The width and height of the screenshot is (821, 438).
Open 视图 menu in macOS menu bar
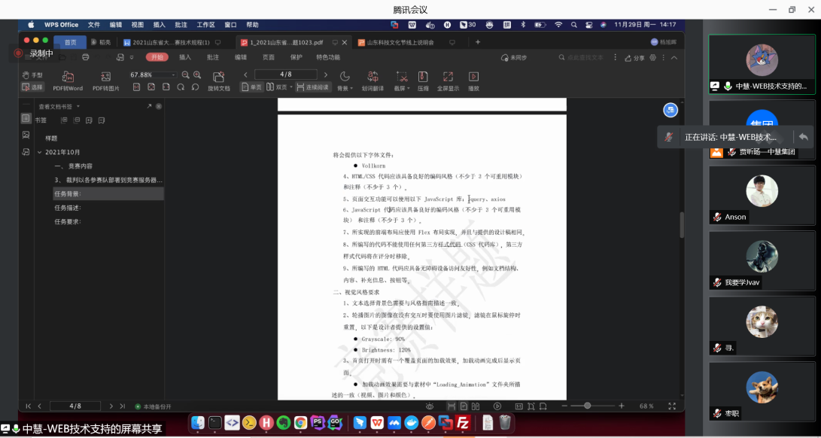pyautogui.click(x=137, y=25)
